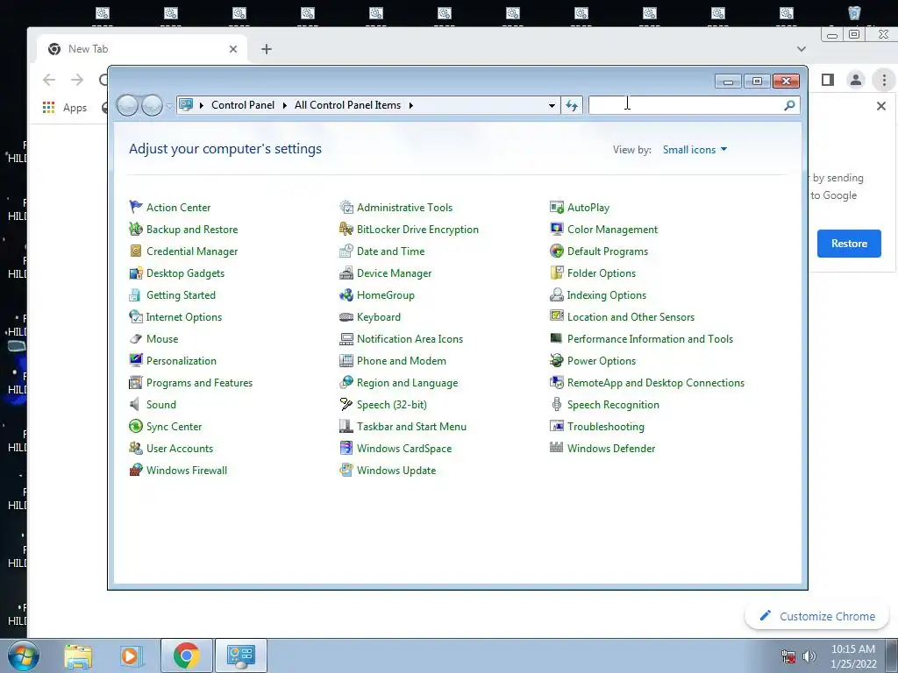Open the Action Center flag icon
898x673 pixels.
136,207
